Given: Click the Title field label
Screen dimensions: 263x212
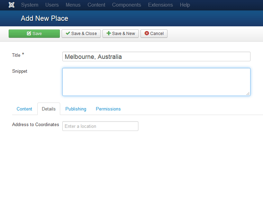Looking at the screenshot, I should point(18,55).
